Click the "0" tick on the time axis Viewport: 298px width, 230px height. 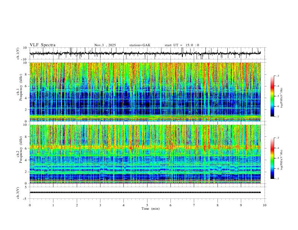[30, 205]
